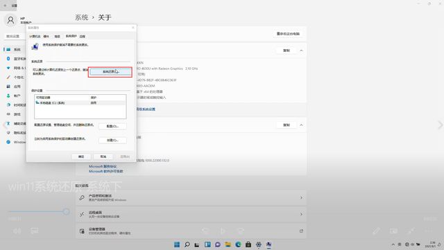Open device manager external link arrow
444x250 pixels.
click(301, 231)
